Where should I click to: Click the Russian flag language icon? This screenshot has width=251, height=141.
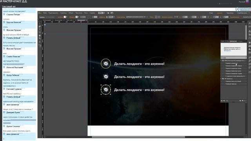[x=247, y=2]
